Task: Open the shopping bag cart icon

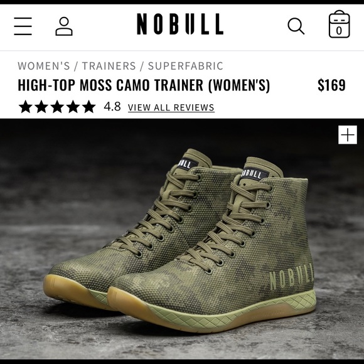Action: (339, 24)
